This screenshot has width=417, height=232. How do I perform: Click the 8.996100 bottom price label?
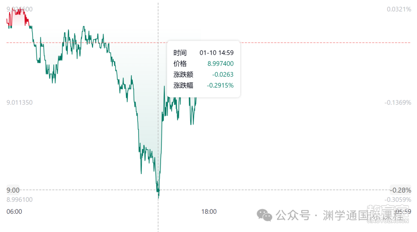[19, 200]
